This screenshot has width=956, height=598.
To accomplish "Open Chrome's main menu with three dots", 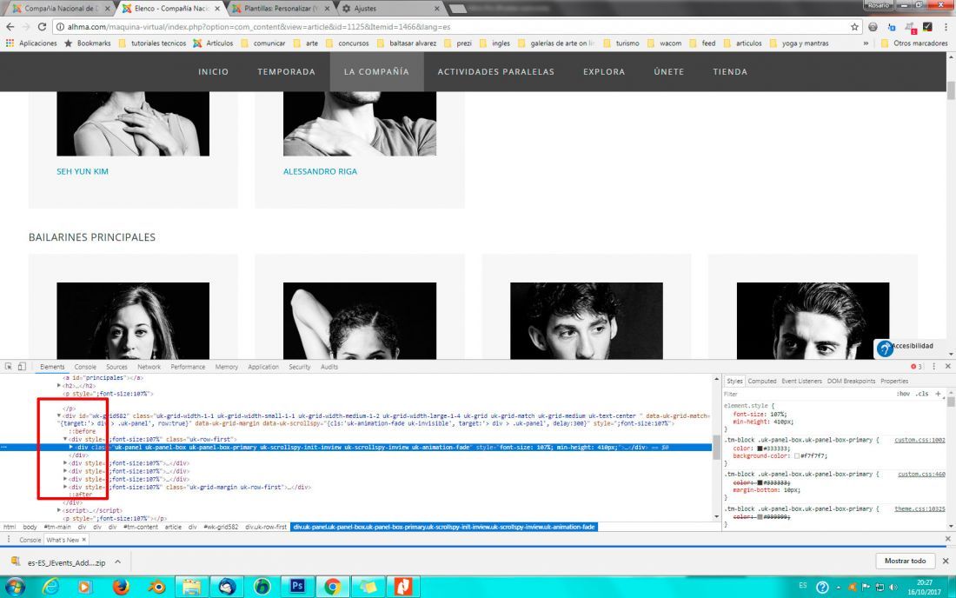I will (946, 27).
